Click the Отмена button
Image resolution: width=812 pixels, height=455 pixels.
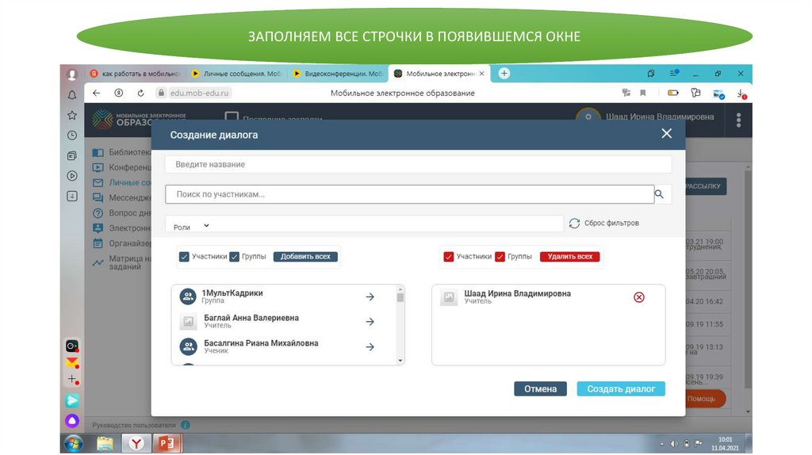[540, 388]
